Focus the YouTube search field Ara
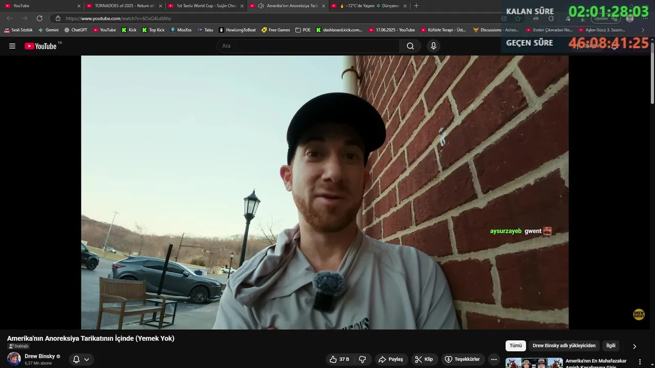 (308, 46)
